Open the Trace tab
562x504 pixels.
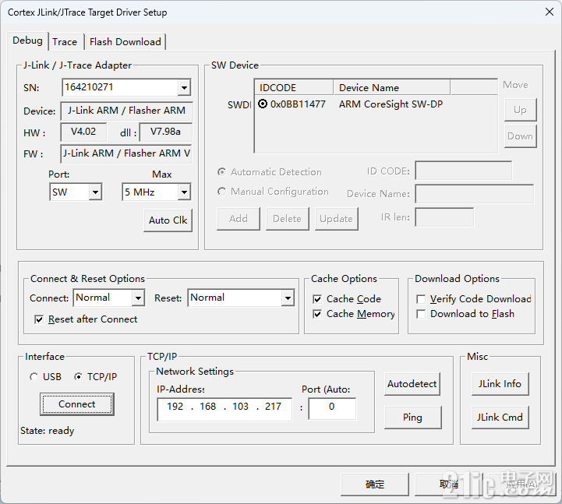(x=65, y=42)
